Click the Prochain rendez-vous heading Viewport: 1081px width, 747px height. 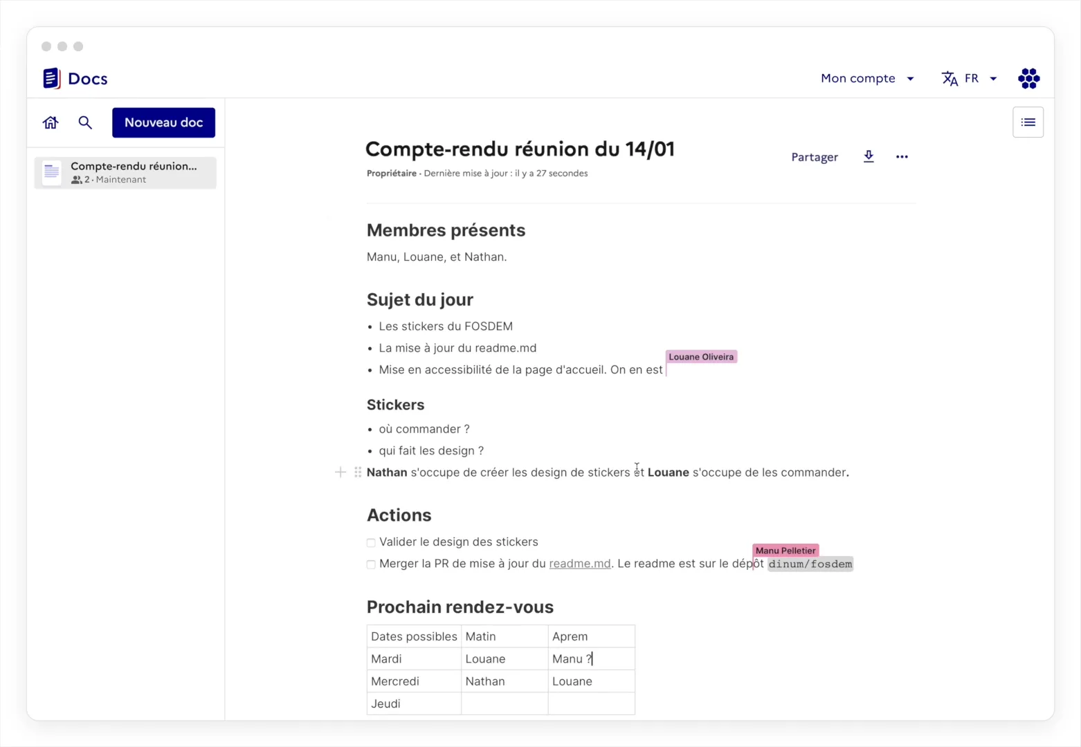pos(460,607)
